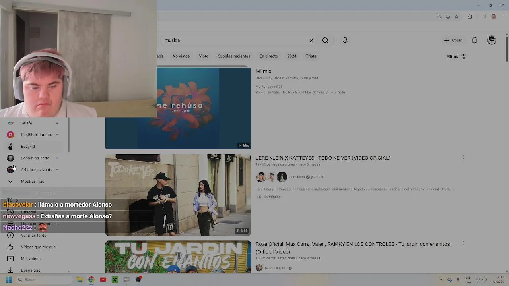Open Sebastián Yatra channel subscription
The height and width of the screenshot is (286, 509).
click(34, 158)
